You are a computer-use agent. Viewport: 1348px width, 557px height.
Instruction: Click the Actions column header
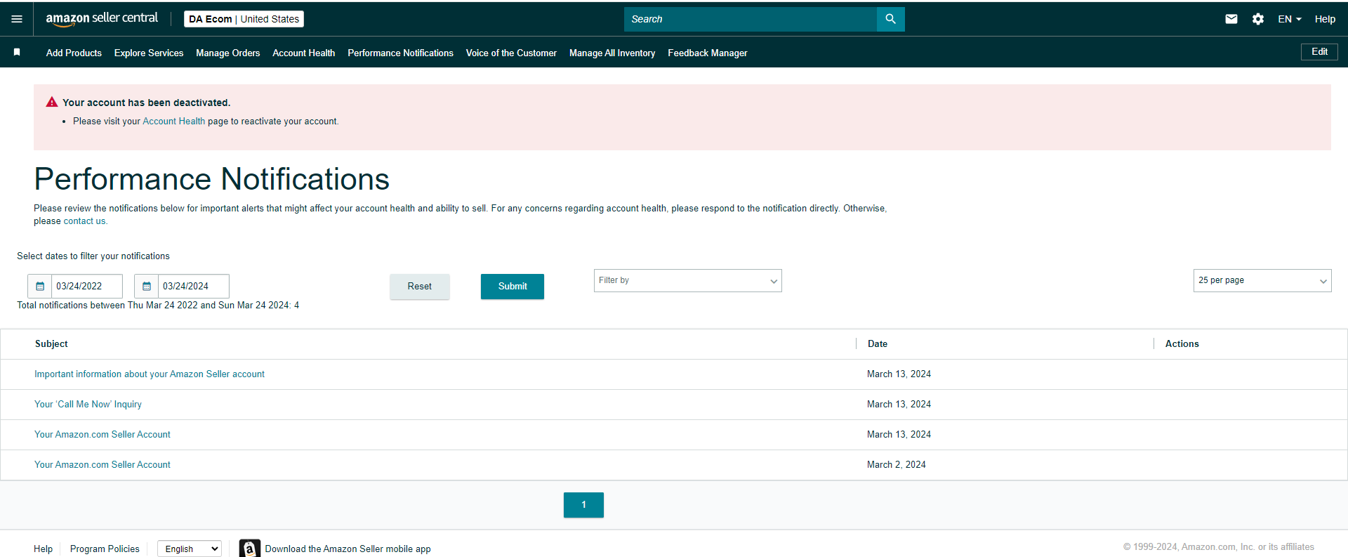pyautogui.click(x=1182, y=344)
